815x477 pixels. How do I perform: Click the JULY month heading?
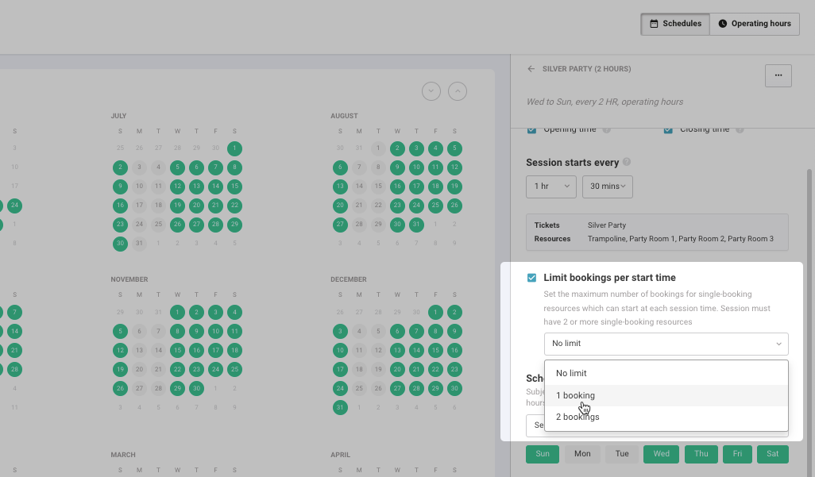click(x=118, y=116)
